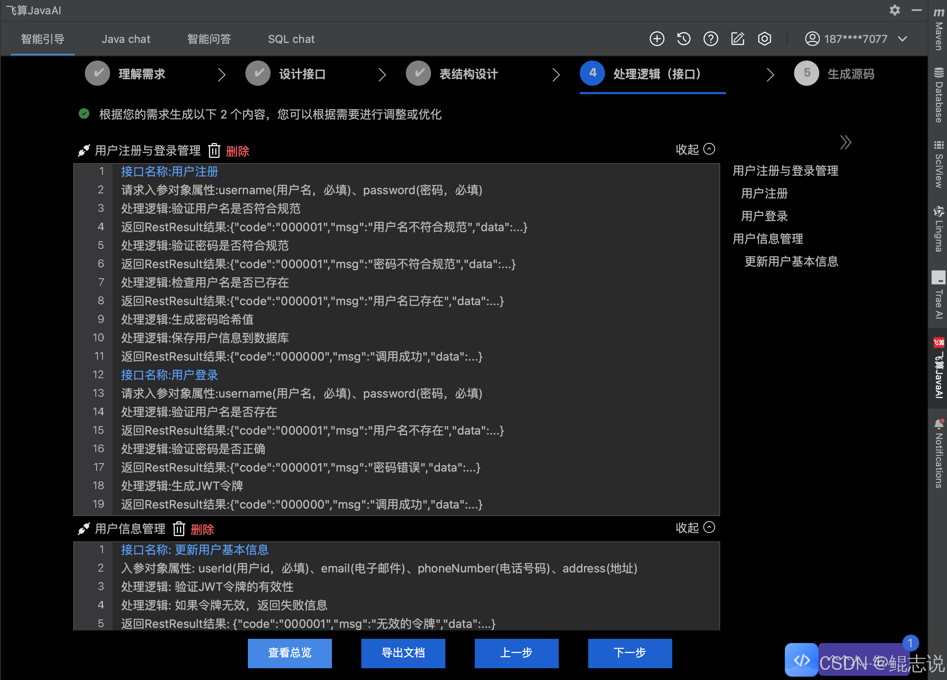The width and height of the screenshot is (947, 680).
Task: Select outline item 用户信息管理
Action: (x=768, y=239)
